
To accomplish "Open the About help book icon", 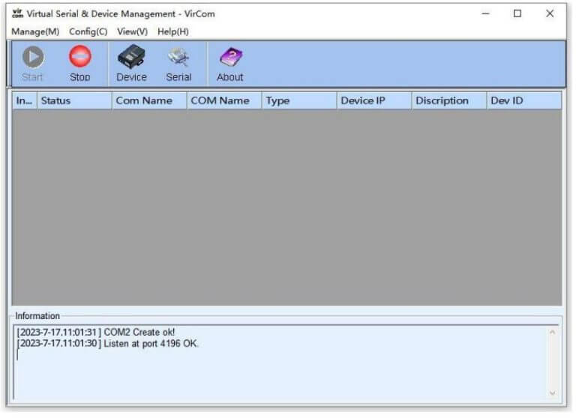I will [x=230, y=64].
